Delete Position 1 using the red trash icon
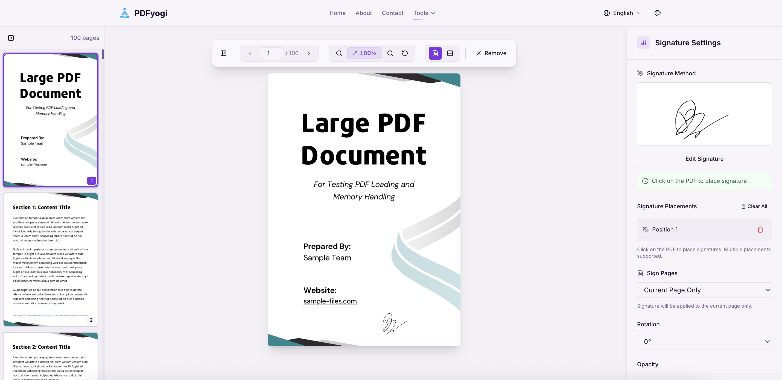 760,229
